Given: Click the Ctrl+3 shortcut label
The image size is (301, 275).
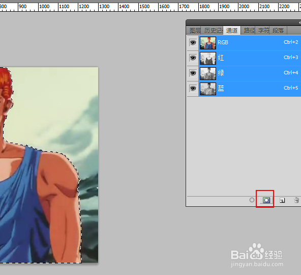Looking at the screenshot, I should 291,58.
